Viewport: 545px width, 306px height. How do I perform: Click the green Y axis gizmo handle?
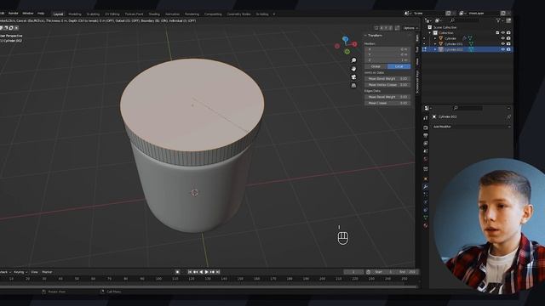click(x=347, y=52)
